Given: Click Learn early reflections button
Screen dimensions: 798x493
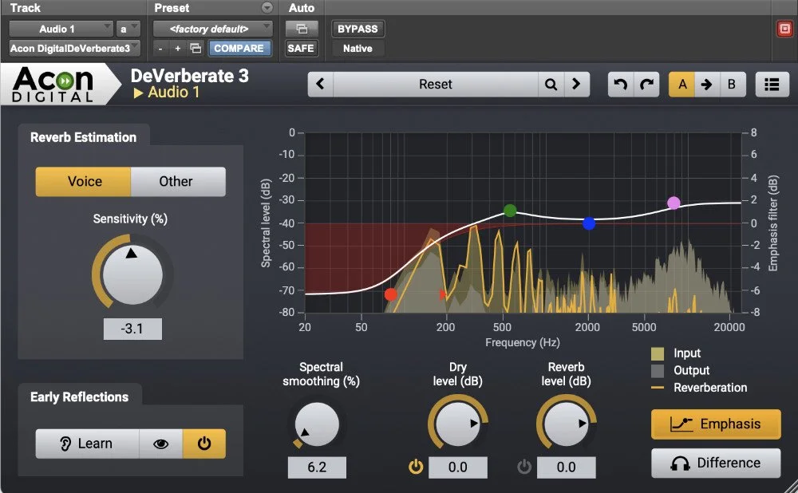Looking at the screenshot, I should point(87,444).
